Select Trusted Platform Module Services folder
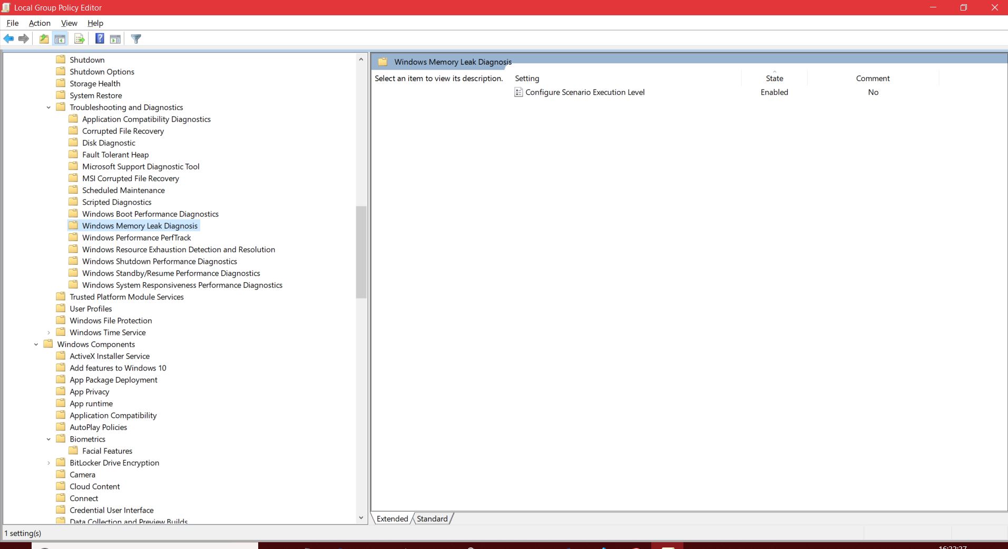The image size is (1008, 549). (126, 297)
